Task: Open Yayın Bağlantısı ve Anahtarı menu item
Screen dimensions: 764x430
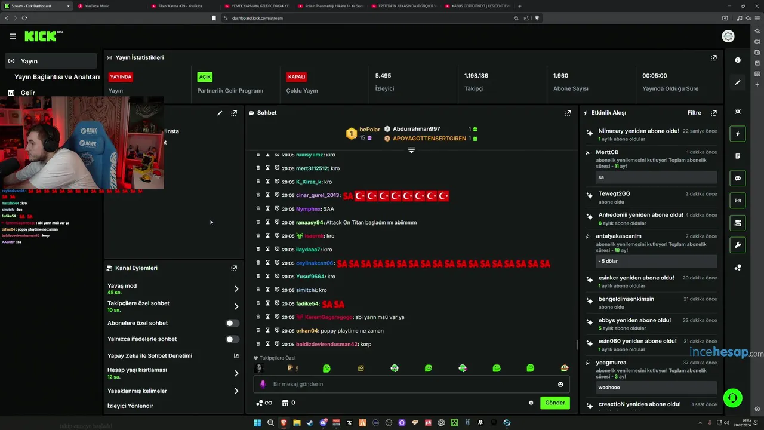Action: [57, 77]
